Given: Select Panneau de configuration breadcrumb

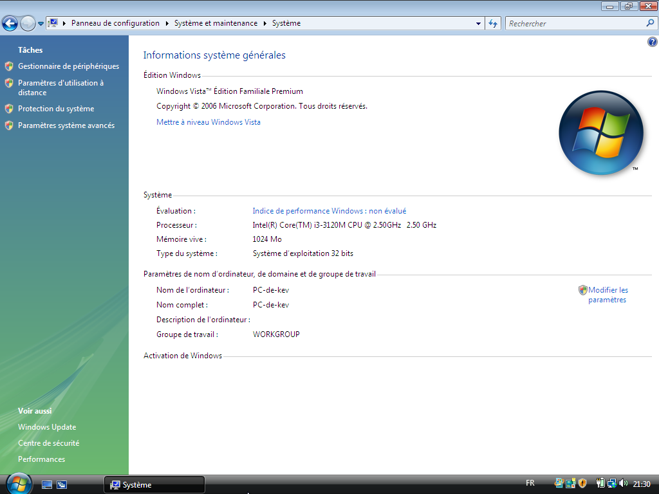Looking at the screenshot, I should (x=115, y=23).
